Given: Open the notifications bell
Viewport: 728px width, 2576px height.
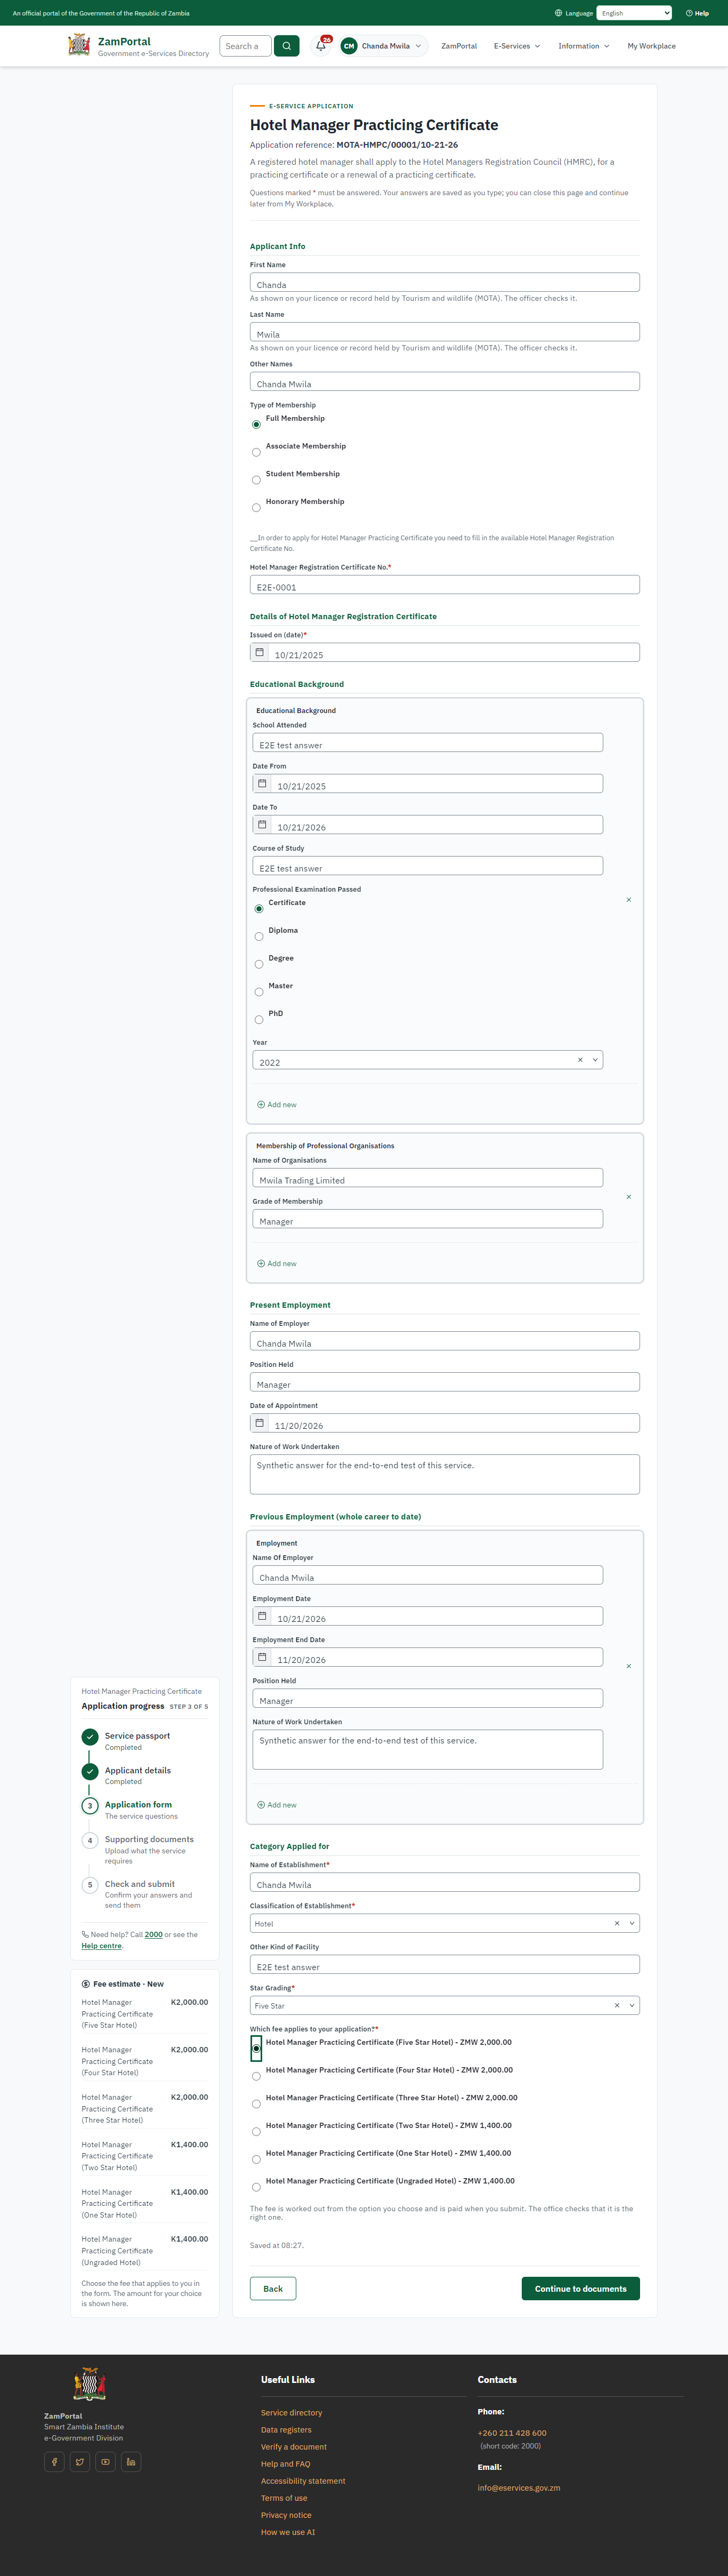Looking at the screenshot, I should 320,46.
